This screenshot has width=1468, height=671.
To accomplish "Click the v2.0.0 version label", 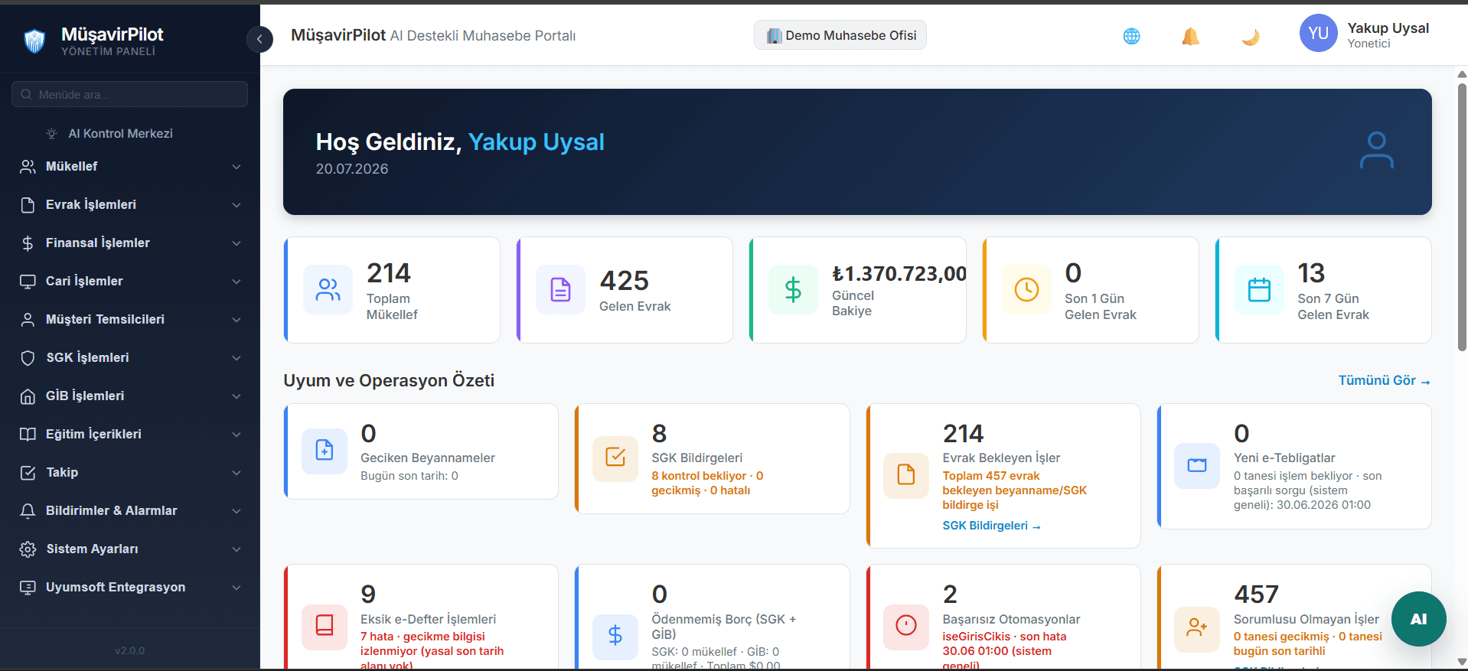I will tap(129, 650).
